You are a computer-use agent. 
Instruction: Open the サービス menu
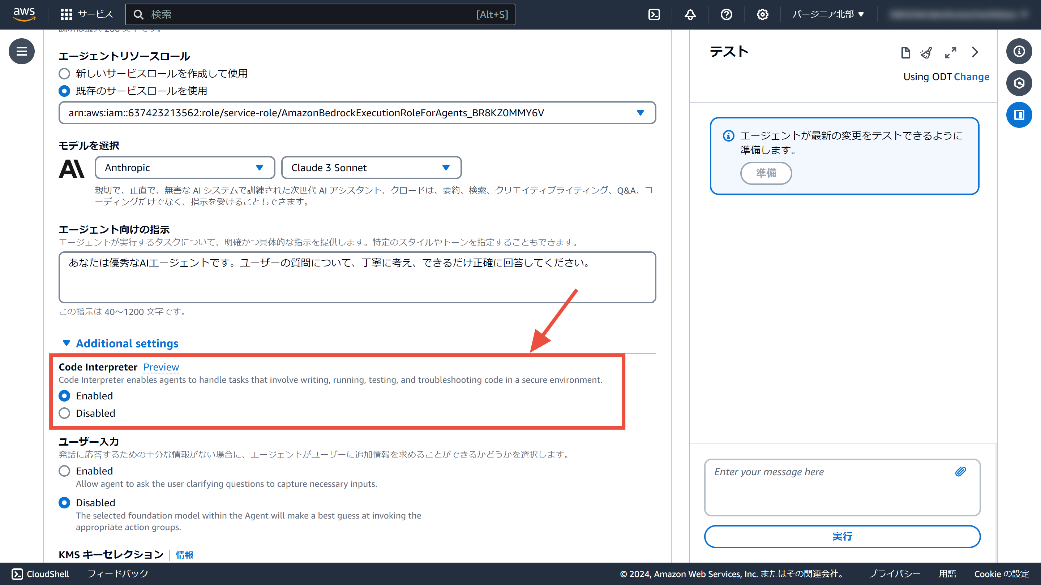coord(86,14)
